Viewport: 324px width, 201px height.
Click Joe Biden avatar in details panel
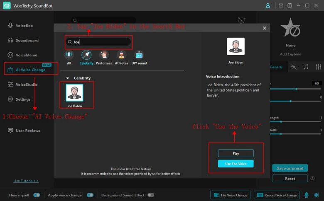pos(236,46)
